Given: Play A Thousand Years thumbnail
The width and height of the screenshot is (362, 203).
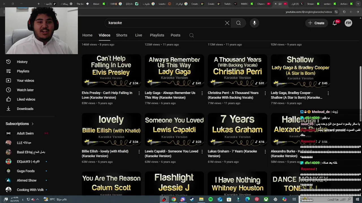Looking at the screenshot, I should click(237, 71).
